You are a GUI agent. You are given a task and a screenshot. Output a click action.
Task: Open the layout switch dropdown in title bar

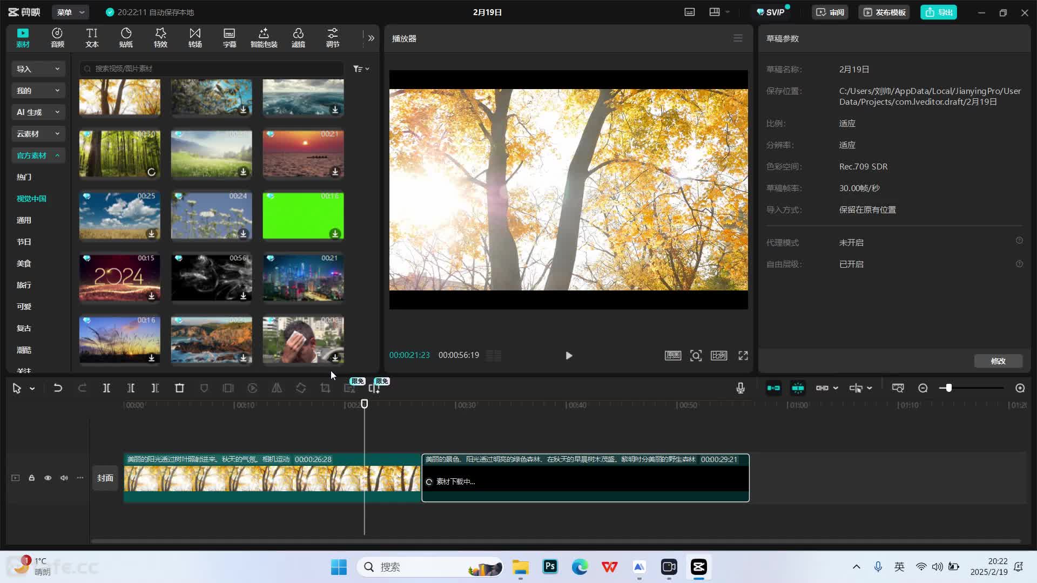pyautogui.click(x=719, y=12)
